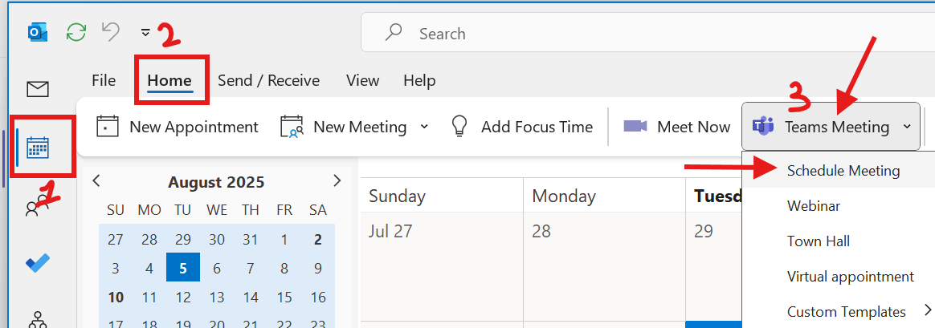Open the To Do checkmark icon
935x328 pixels.
(38, 262)
